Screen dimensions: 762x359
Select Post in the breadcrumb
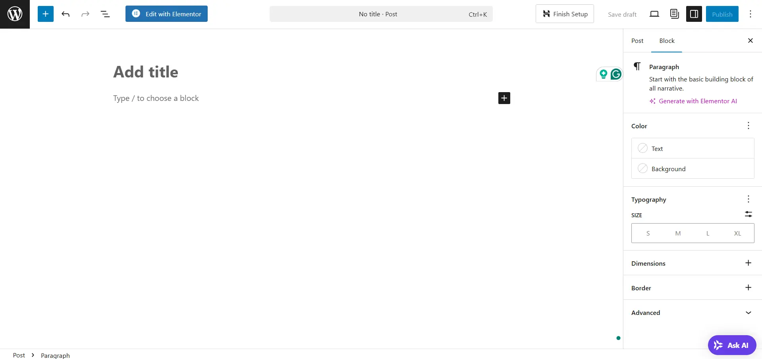pyautogui.click(x=19, y=355)
